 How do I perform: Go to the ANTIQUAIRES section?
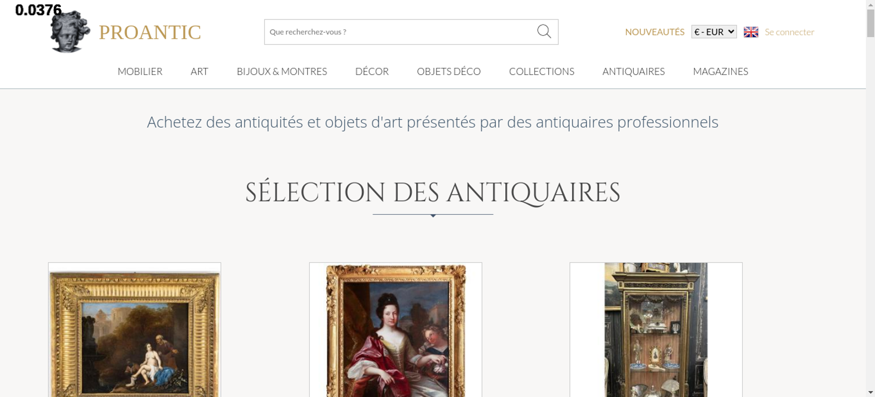(x=633, y=71)
